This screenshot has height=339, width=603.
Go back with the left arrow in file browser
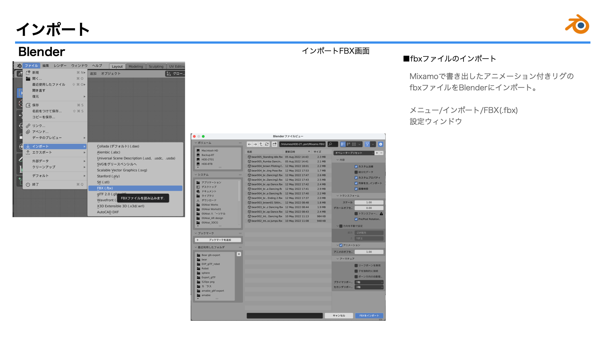(249, 144)
